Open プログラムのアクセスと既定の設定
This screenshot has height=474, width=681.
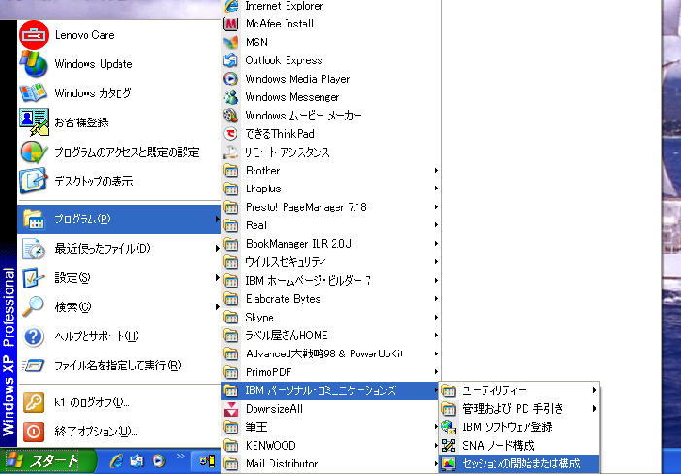coord(119,152)
